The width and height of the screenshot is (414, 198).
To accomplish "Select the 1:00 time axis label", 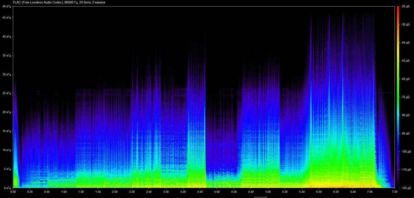I will (64, 192).
